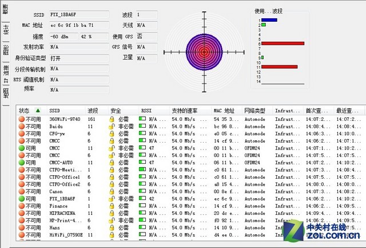Viewport: 366px width, 248px height.
Task: Select the IP 连接 vertical tab
Action: [5, 74]
